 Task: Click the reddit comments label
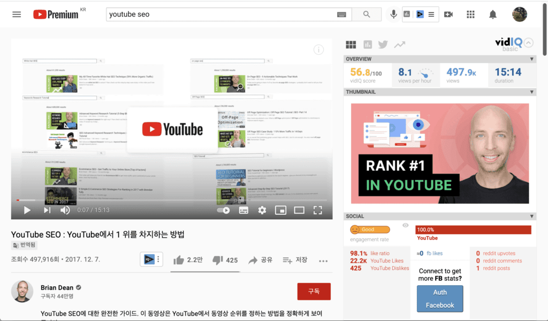(502, 261)
